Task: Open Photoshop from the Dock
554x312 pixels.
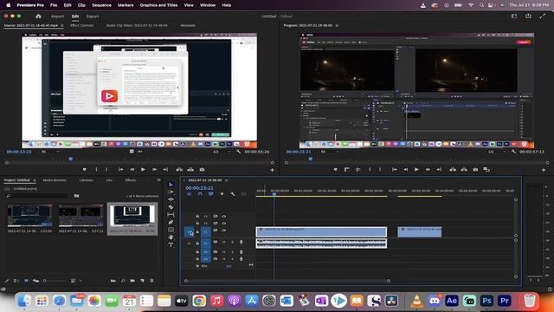Action: tap(486, 301)
